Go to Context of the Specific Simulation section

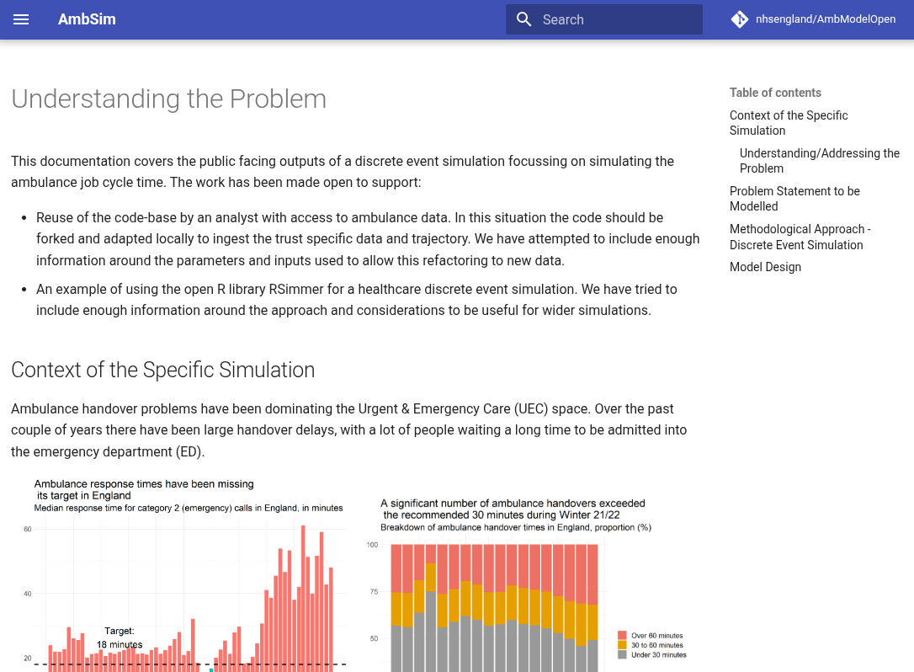pyautogui.click(x=789, y=123)
